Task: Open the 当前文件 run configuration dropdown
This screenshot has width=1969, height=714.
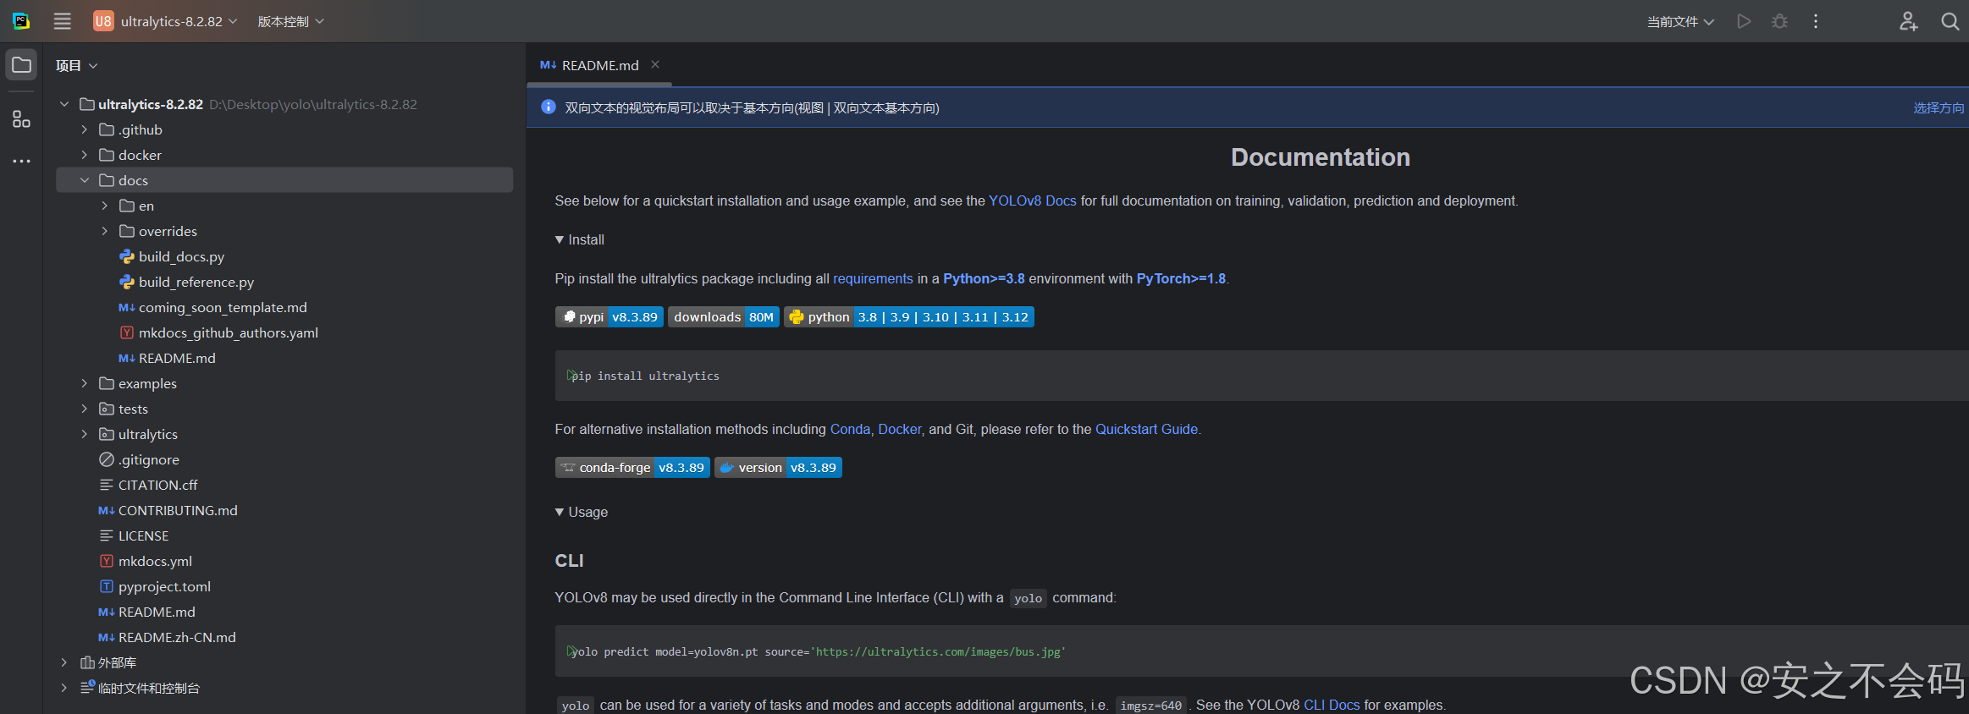Action: tap(1680, 21)
